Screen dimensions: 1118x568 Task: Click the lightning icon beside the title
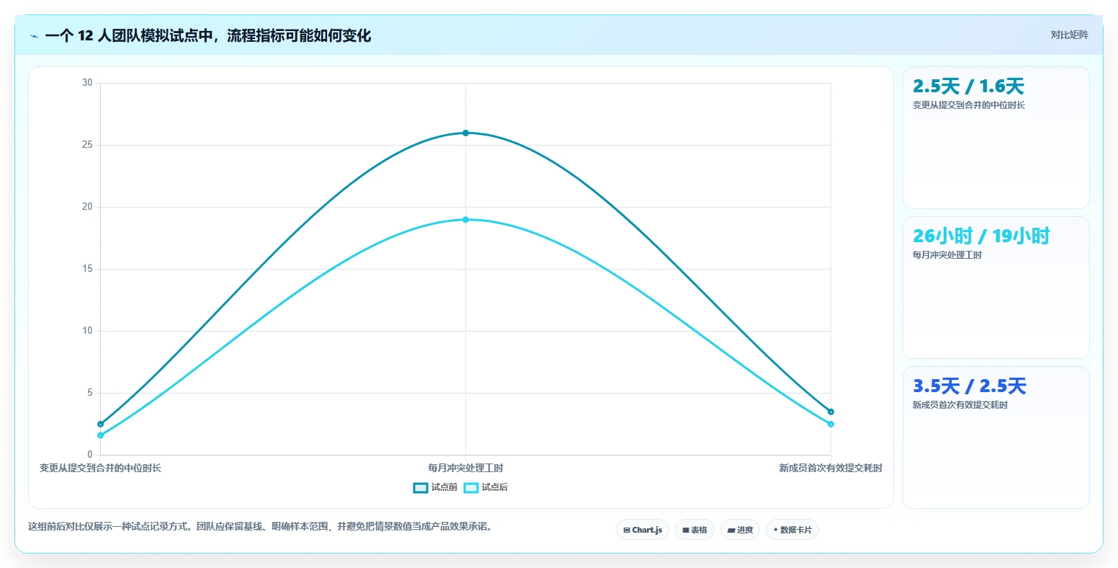coord(34,36)
